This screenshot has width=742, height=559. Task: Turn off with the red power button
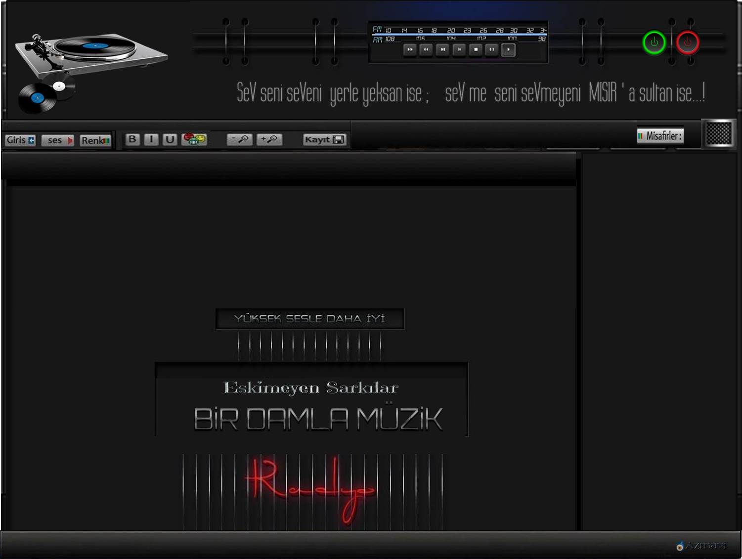tap(687, 43)
